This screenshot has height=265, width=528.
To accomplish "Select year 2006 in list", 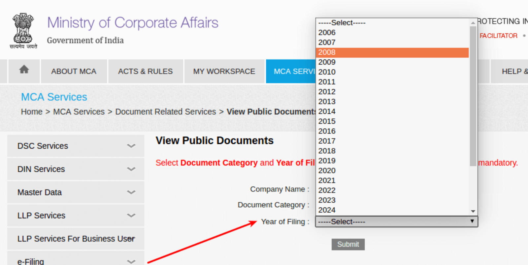I will (x=392, y=33).
